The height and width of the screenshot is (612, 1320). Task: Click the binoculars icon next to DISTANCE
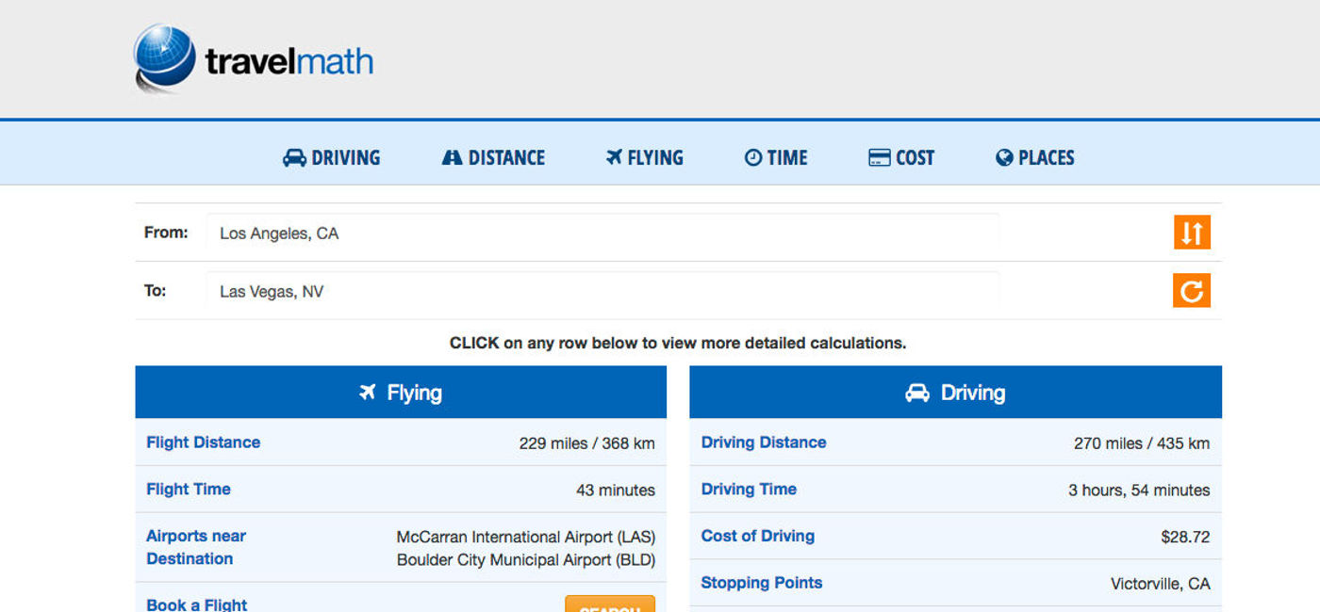pyautogui.click(x=452, y=158)
